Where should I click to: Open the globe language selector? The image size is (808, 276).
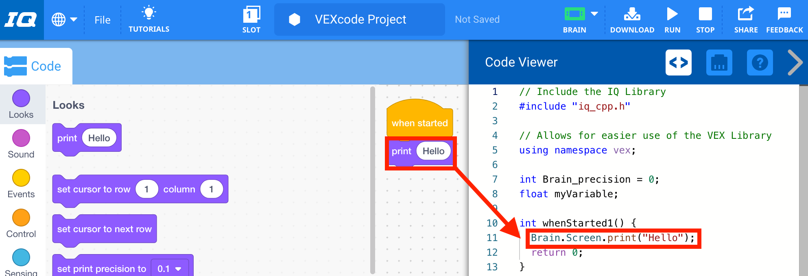(64, 19)
